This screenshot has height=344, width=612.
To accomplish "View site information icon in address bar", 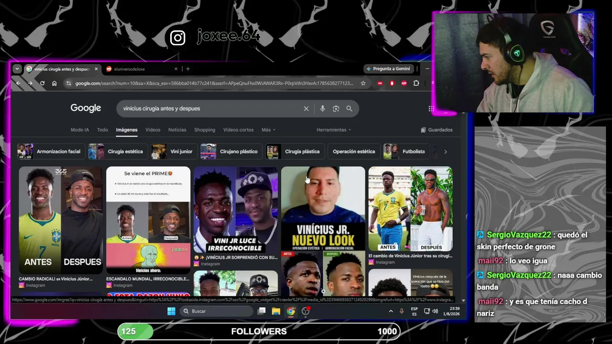I will tap(69, 83).
